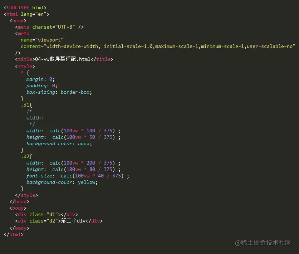Click the name="viewport" attribute line
Viewport: 299px width, 254px height.
click(42, 40)
